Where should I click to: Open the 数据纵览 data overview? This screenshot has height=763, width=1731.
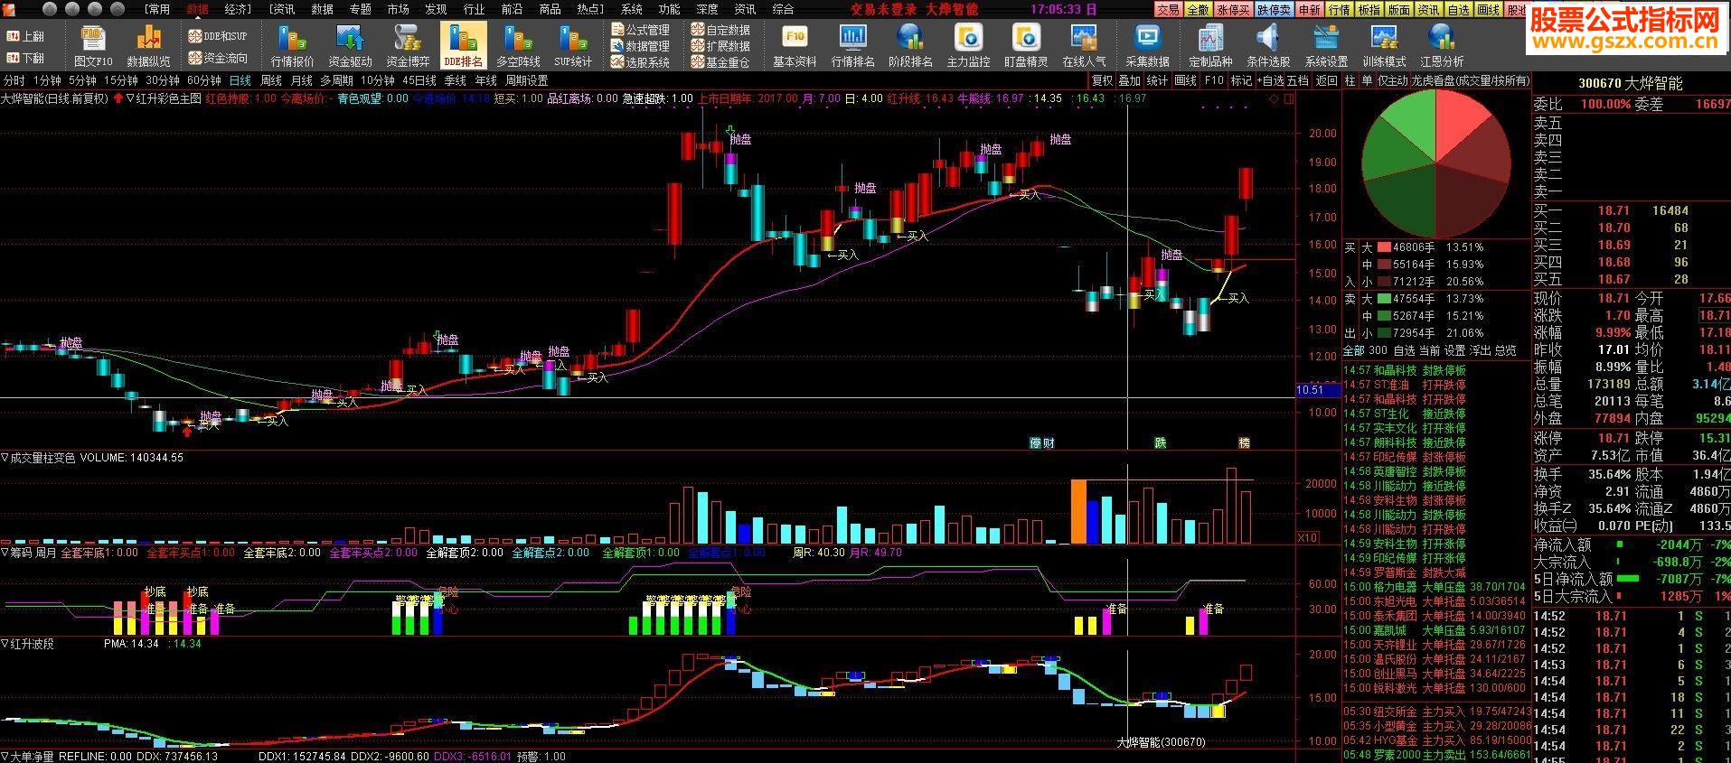pos(148,46)
